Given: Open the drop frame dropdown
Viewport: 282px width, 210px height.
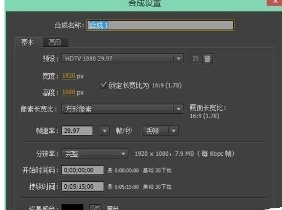Looking at the screenshot, I should [x=160, y=130].
